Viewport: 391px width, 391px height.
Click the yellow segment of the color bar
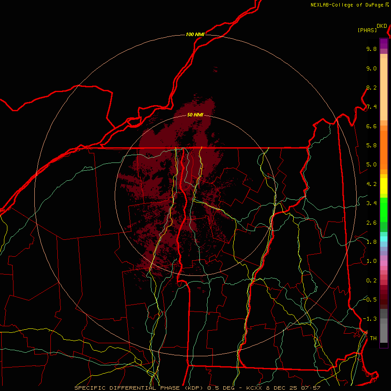tap(384, 186)
